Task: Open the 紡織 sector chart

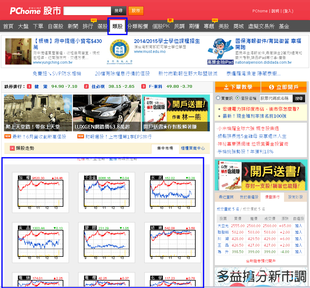Action: click(x=173, y=243)
